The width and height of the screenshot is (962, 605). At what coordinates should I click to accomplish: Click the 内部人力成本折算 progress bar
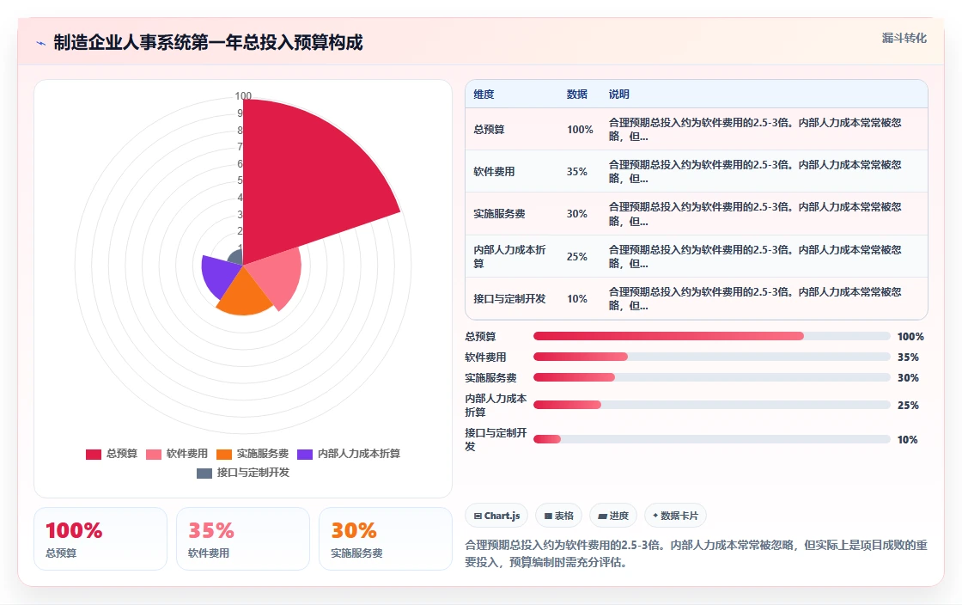pos(712,405)
